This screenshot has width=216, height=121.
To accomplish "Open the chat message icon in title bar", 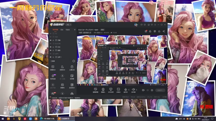I will point(145,25).
